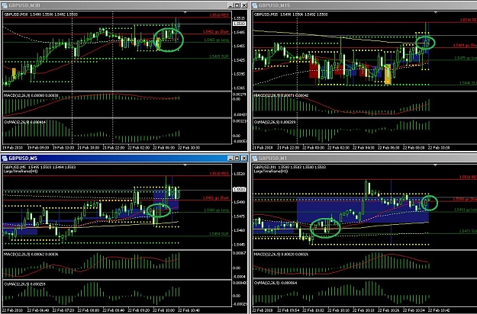Viewport: 477px width, 314px height.
Task: Click the red 'go Short' level label in M5 chart
Action: click(x=216, y=197)
